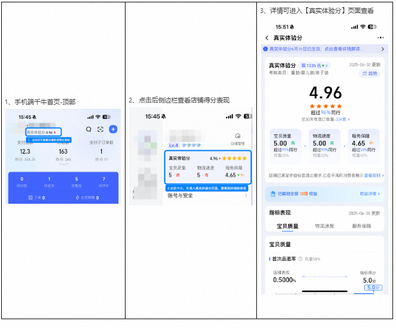This screenshot has height=328, width=396.
Task: Switch to the 物流速度 tab
Action: point(325,226)
